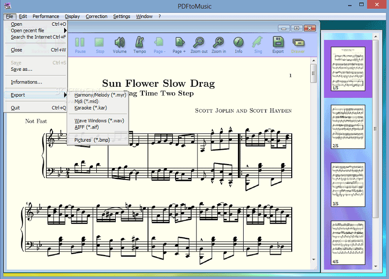
Task: Click thumbnail panel scrollbar down arrow
Action: pyautogui.click(x=375, y=266)
